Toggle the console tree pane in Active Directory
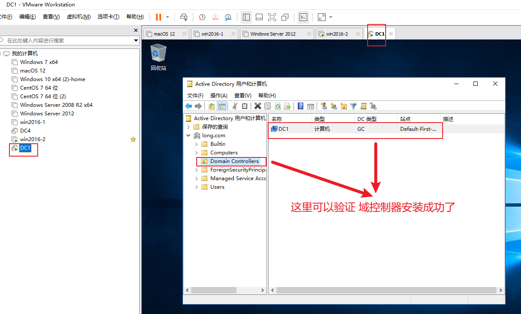The width and height of the screenshot is (521, 314). (222, 106)
